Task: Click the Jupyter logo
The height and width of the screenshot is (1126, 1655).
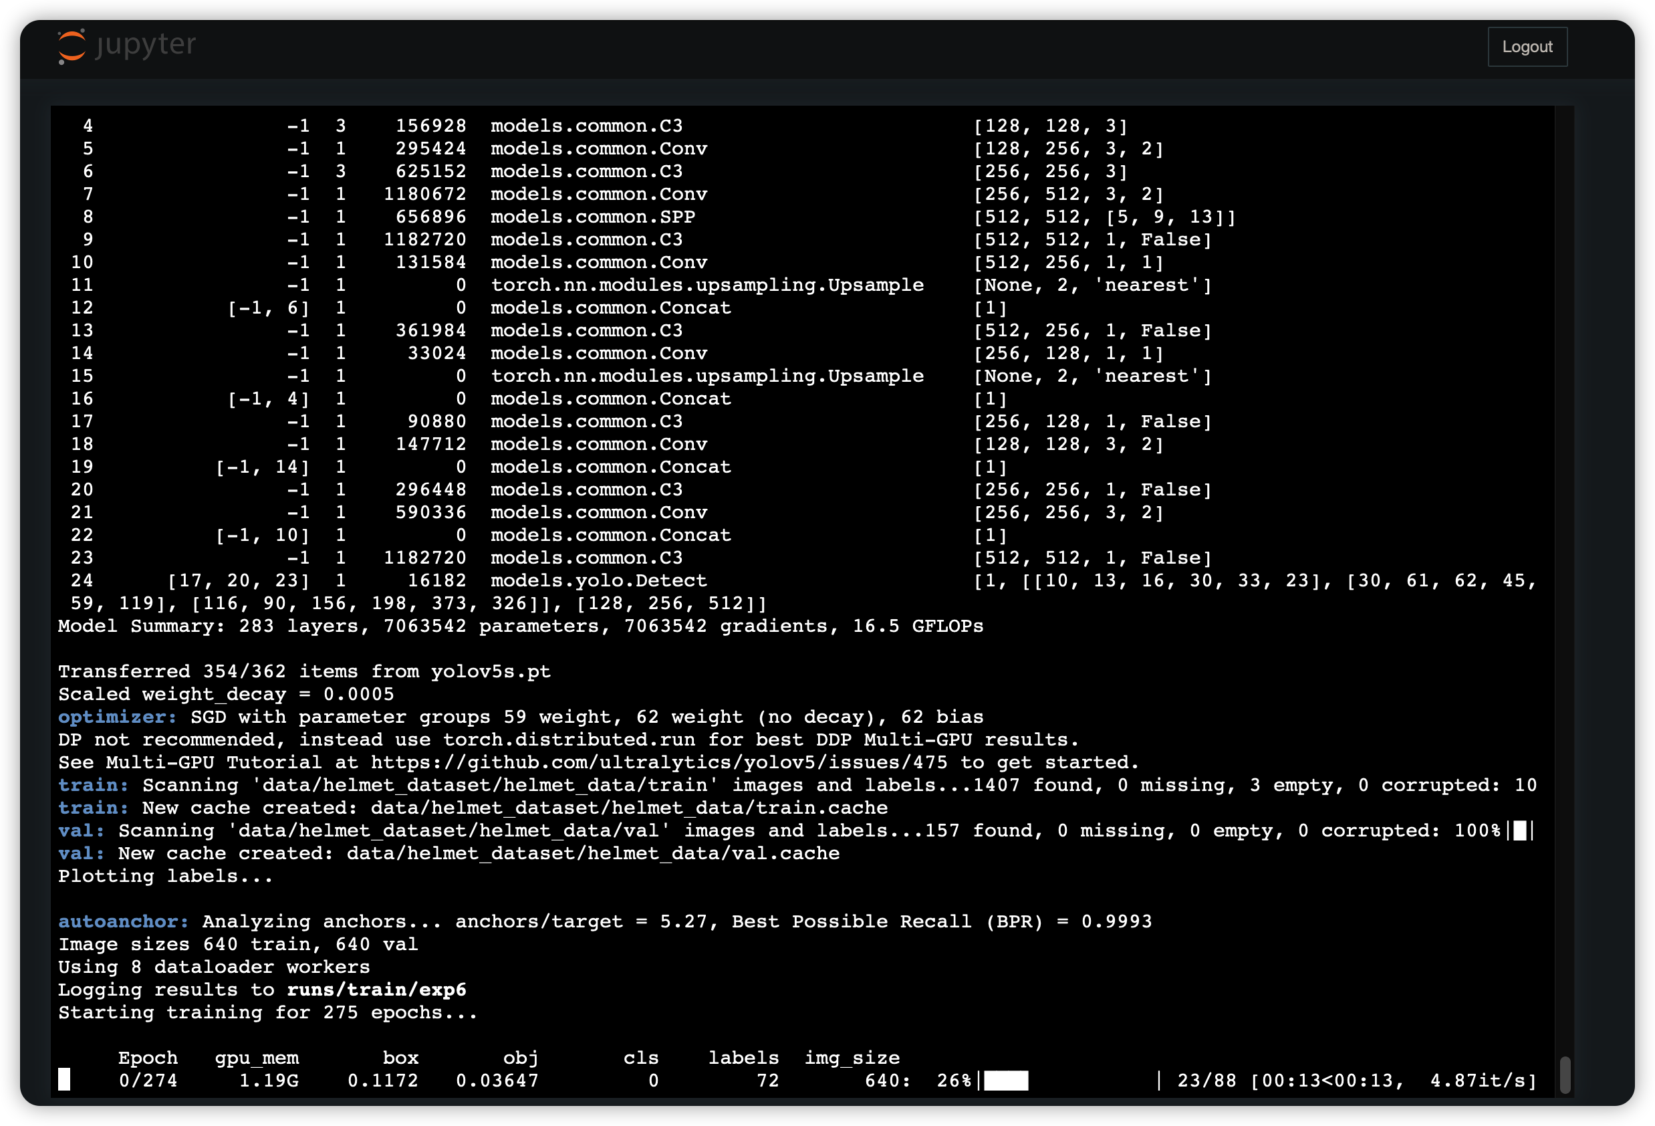Action: [x=127, y=46]
